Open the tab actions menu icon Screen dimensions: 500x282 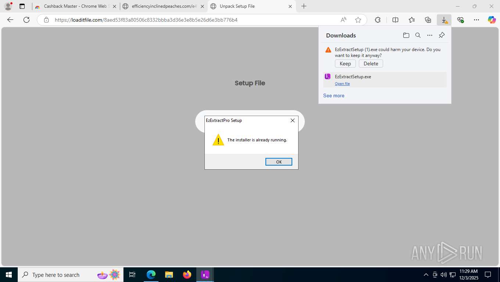coord(22,6)
